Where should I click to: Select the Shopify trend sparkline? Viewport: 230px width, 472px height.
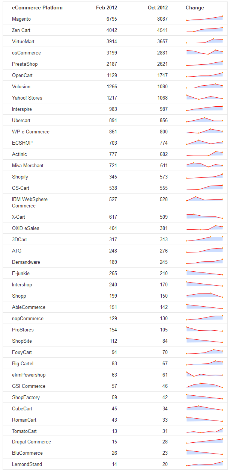click(204, 176)
